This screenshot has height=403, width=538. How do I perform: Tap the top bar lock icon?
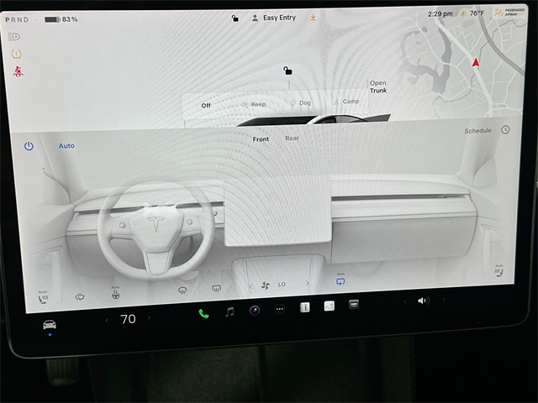[235, 18]
